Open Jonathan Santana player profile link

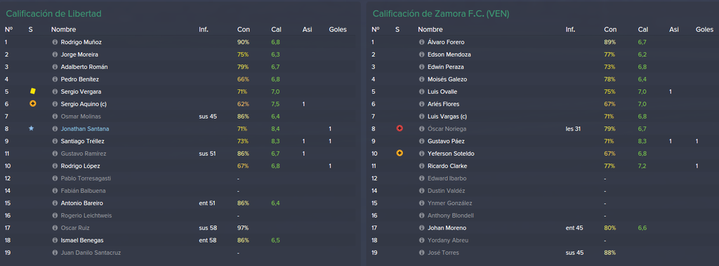tap(85, 129)
